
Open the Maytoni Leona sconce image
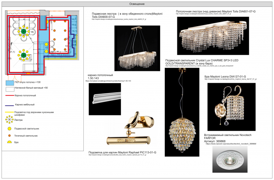click(x=231, y=107)
